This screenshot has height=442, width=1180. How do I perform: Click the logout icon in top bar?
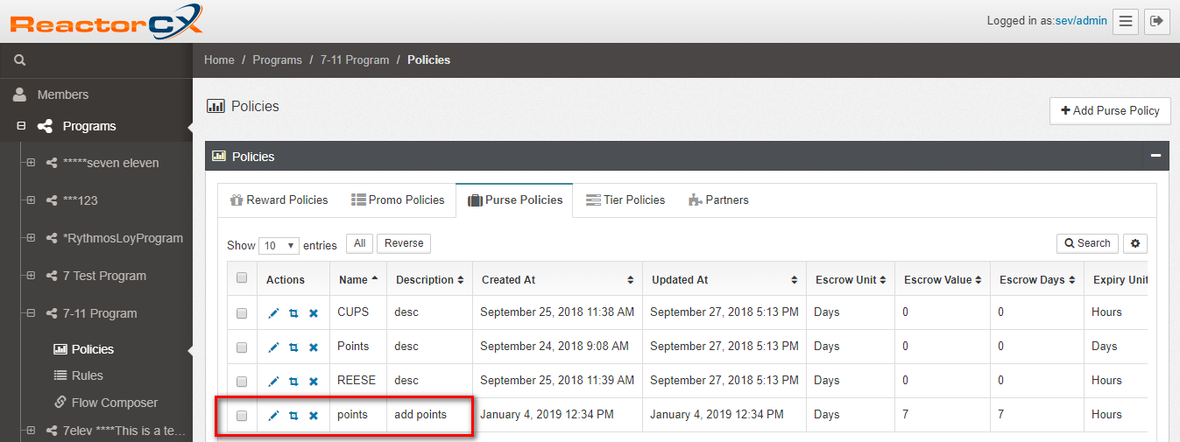[1157, 21]
